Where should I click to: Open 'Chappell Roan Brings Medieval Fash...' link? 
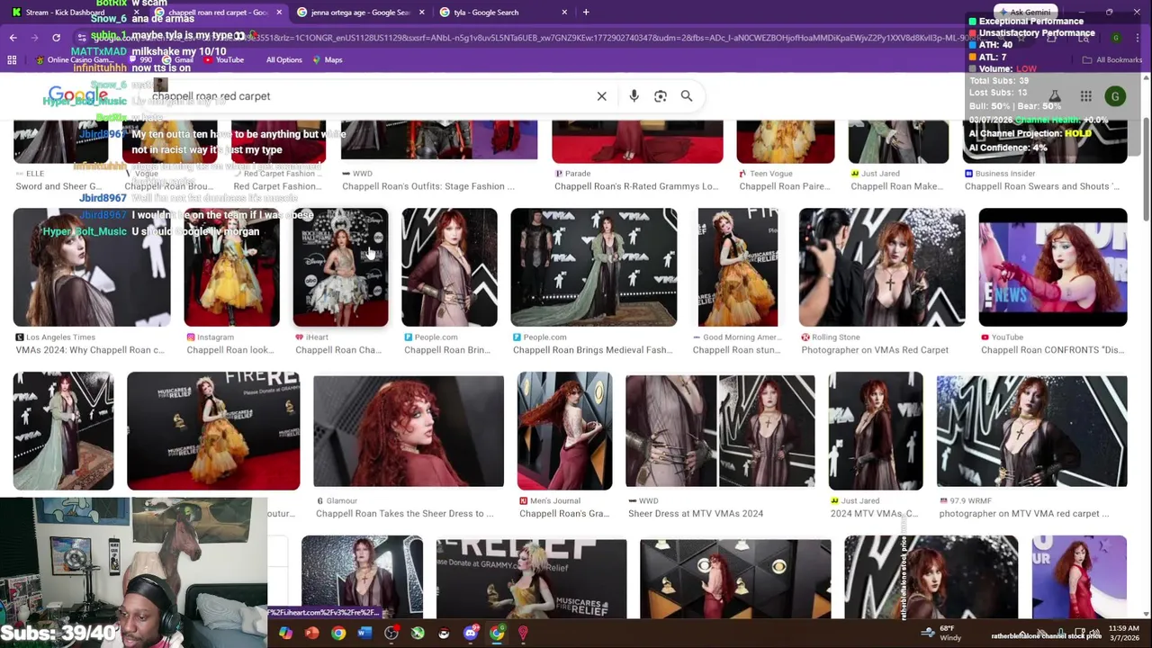coord(592,350)
